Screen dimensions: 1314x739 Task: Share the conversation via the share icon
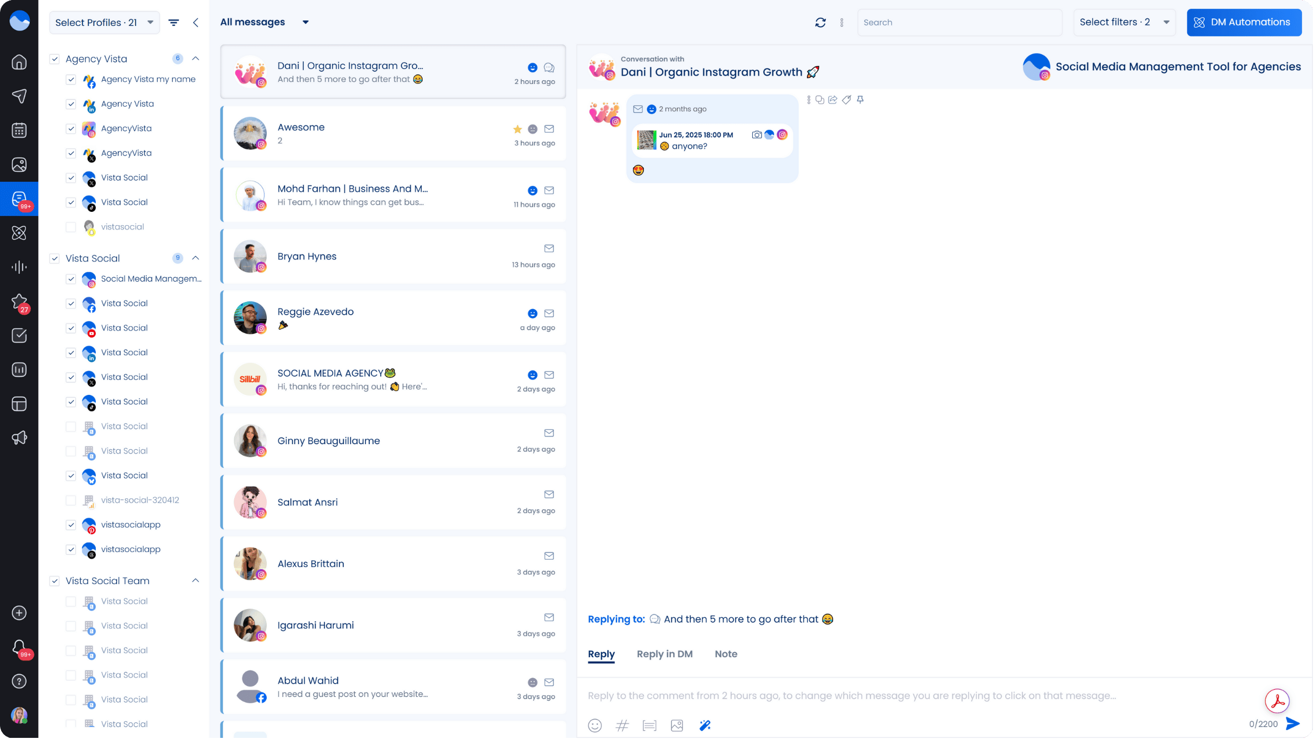tap(832, 100)
